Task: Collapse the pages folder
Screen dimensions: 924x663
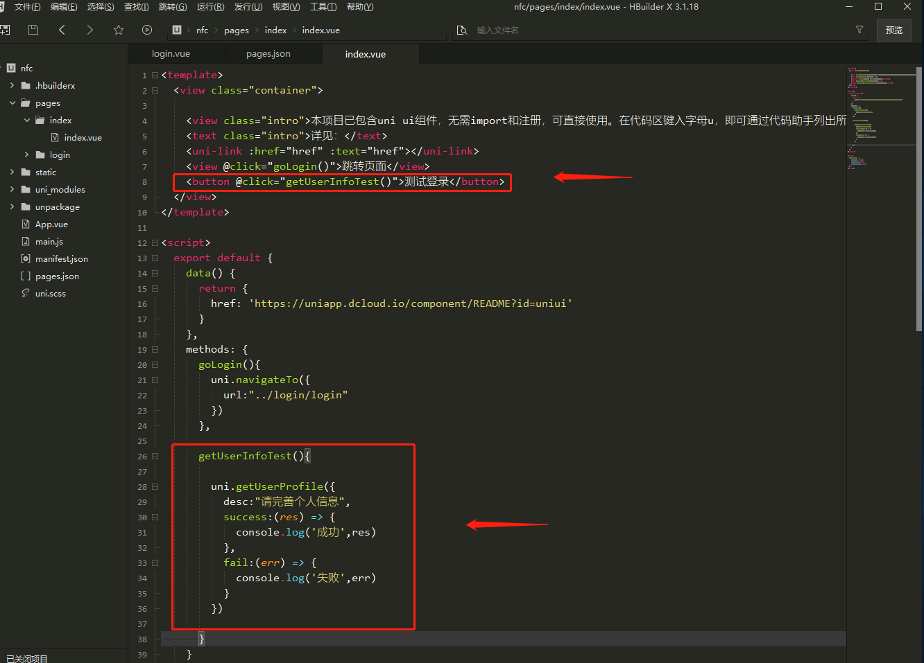Action: [x=12, y=103]
